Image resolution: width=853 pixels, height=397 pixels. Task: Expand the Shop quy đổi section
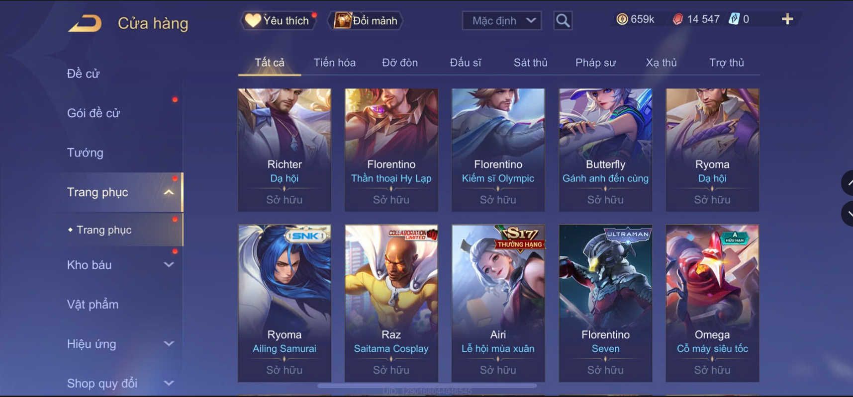point(169,383)
